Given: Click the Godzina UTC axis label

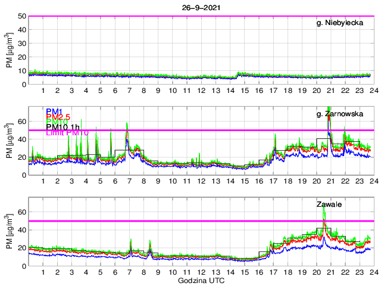Looking at the screenshot, I should [201, 280].
